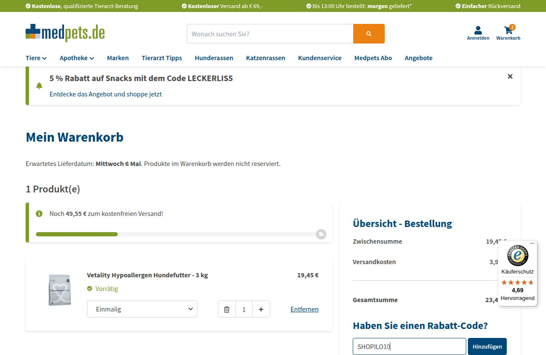Viewport: 546px width, 355px height.
Task: Click 'Kostenlose, qualifizierte Tierarzt-Beratung' top bar text
Action: pyautogui.click(x=85, y=6)
